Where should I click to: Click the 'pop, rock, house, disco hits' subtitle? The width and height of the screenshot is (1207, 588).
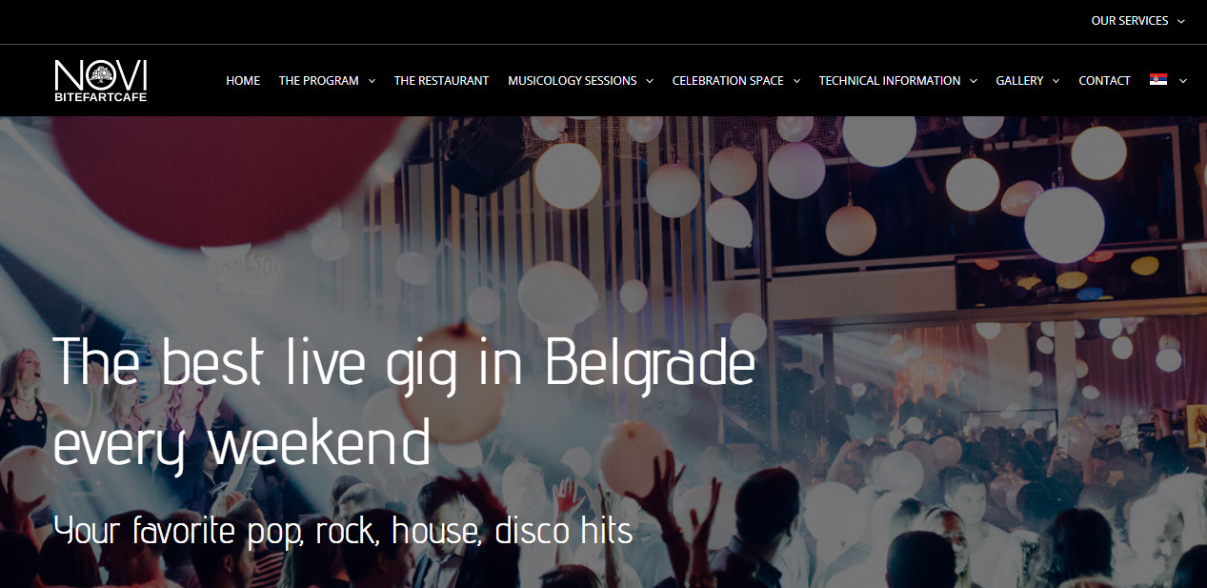tap(343, 531)
